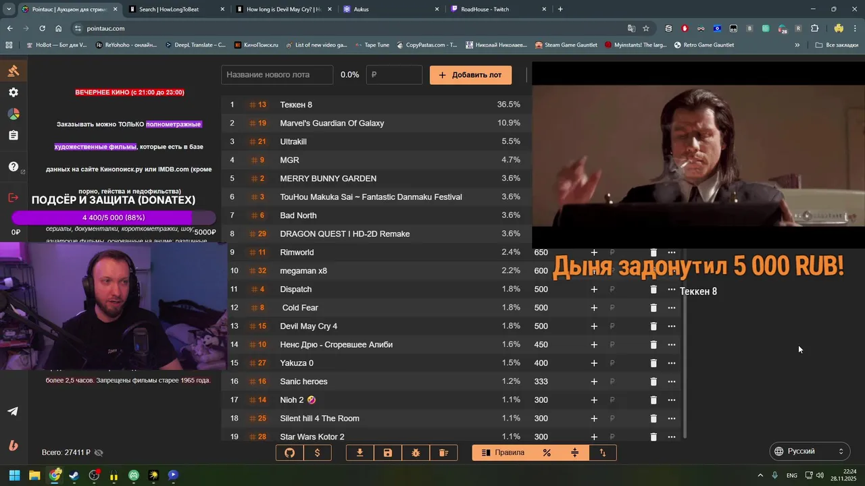The width and height of the screenshot is (865, 486).
Task: Open the auction gavel page in sidebar
Action: point(14,71)
